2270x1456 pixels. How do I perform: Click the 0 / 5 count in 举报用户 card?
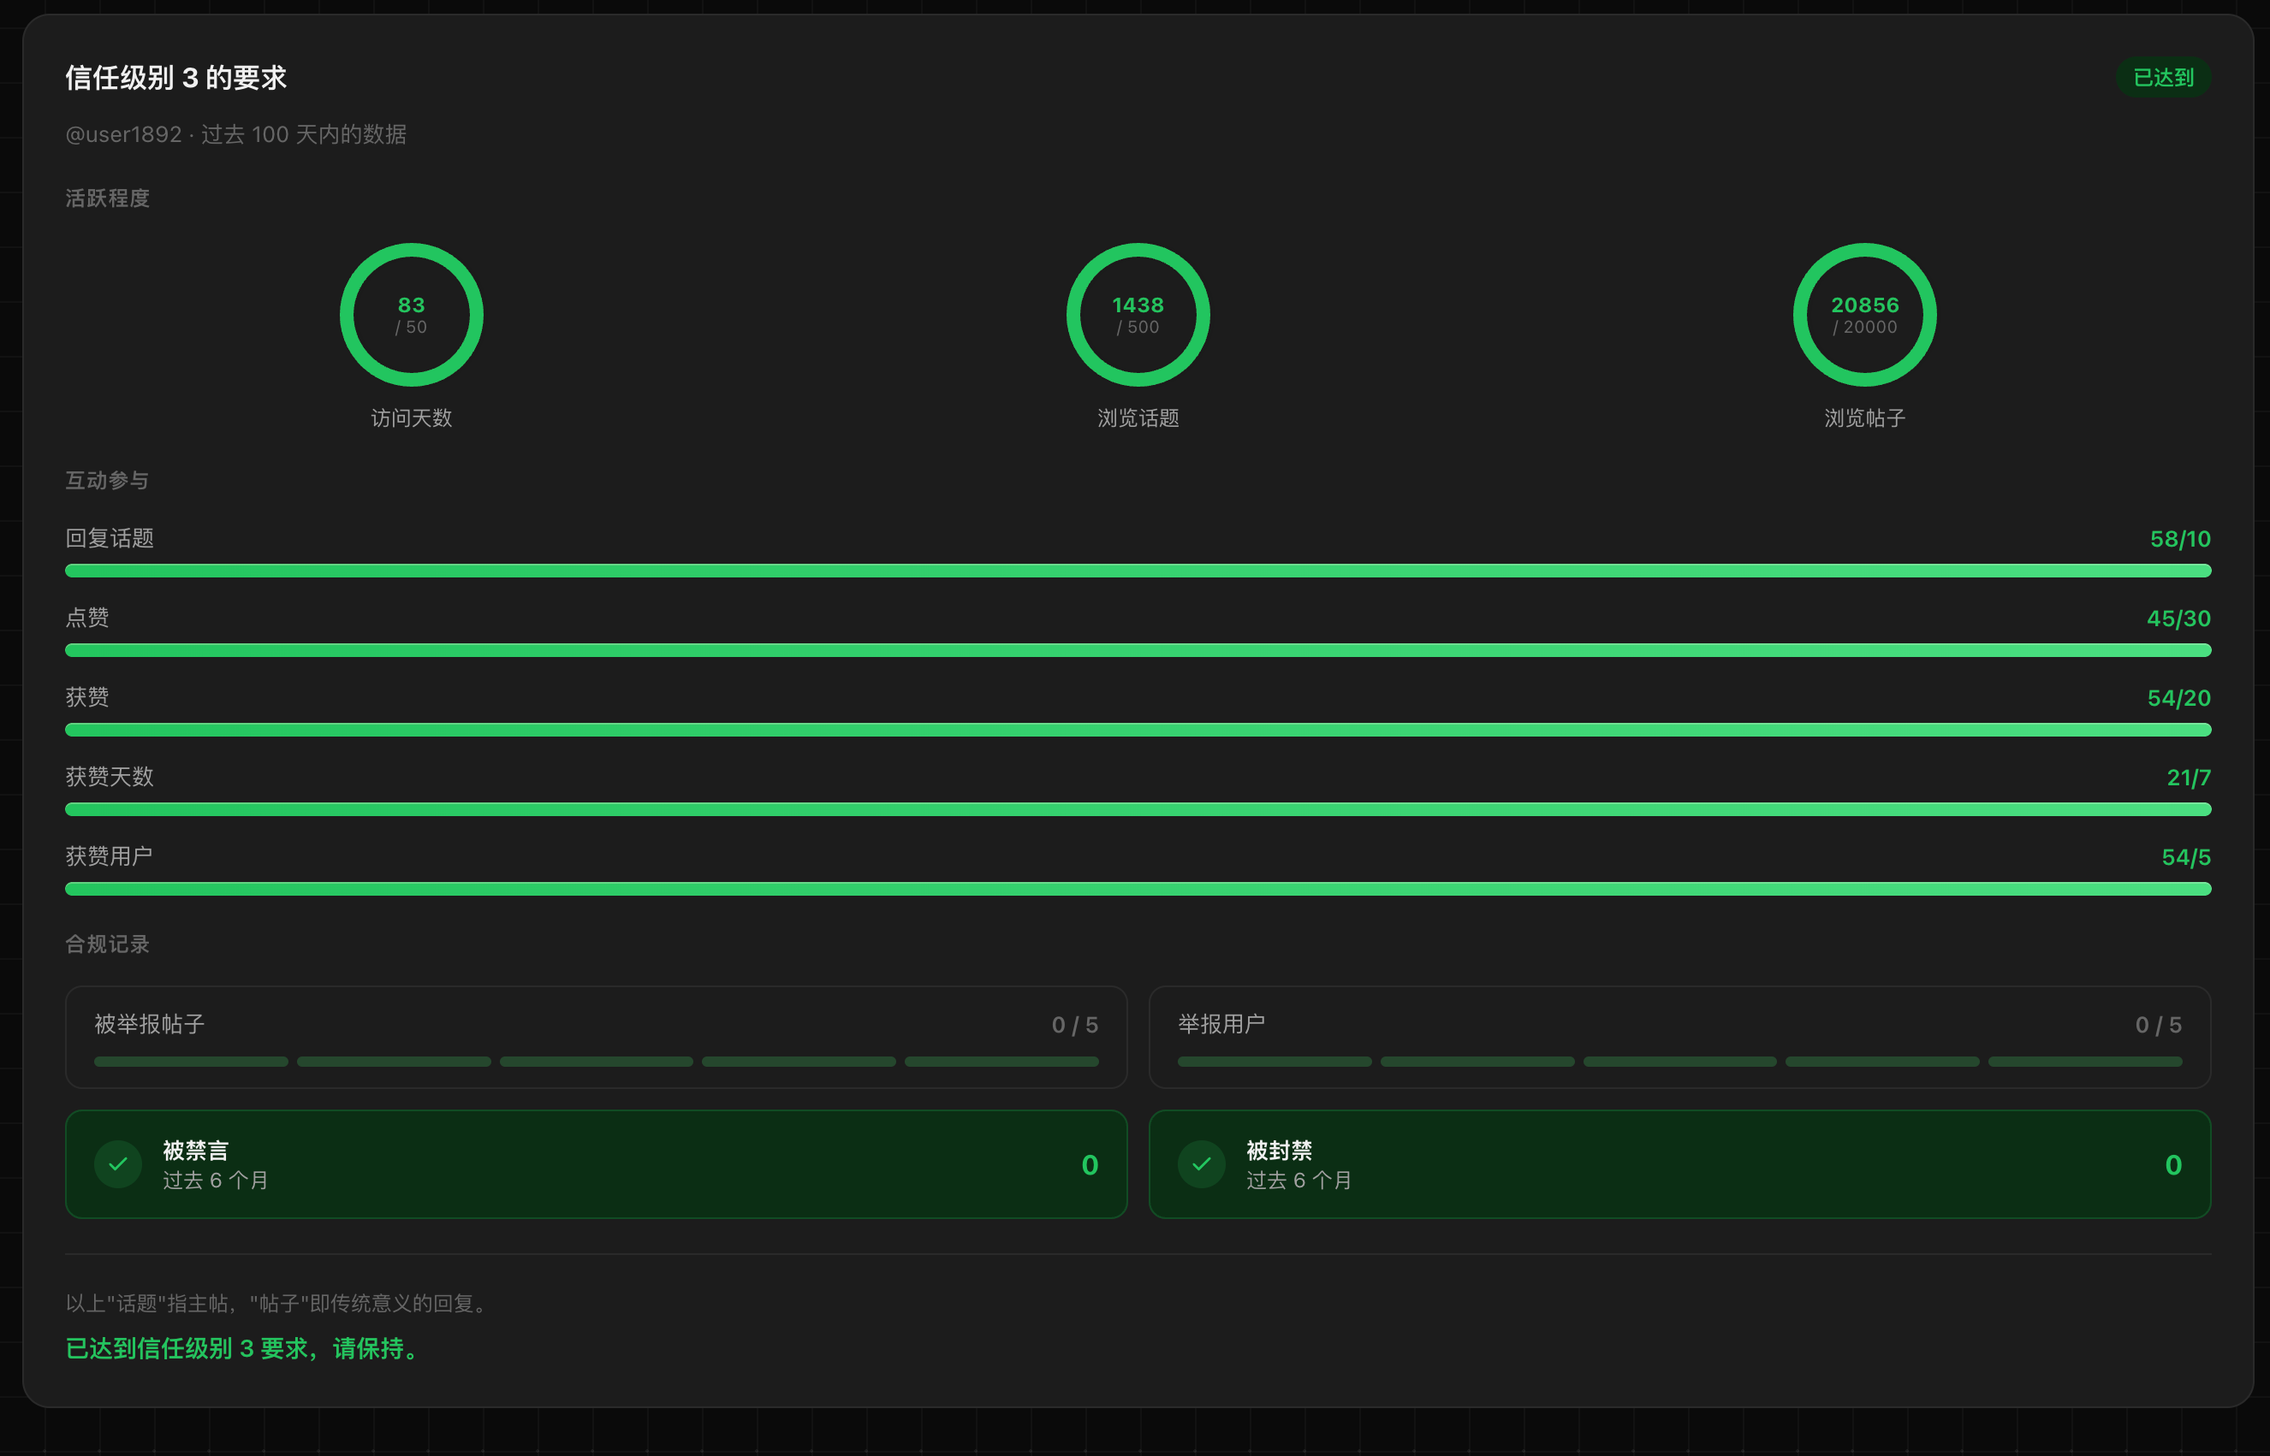point(2159,1025)
